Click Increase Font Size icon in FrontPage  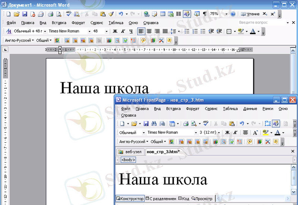point(255,133)
